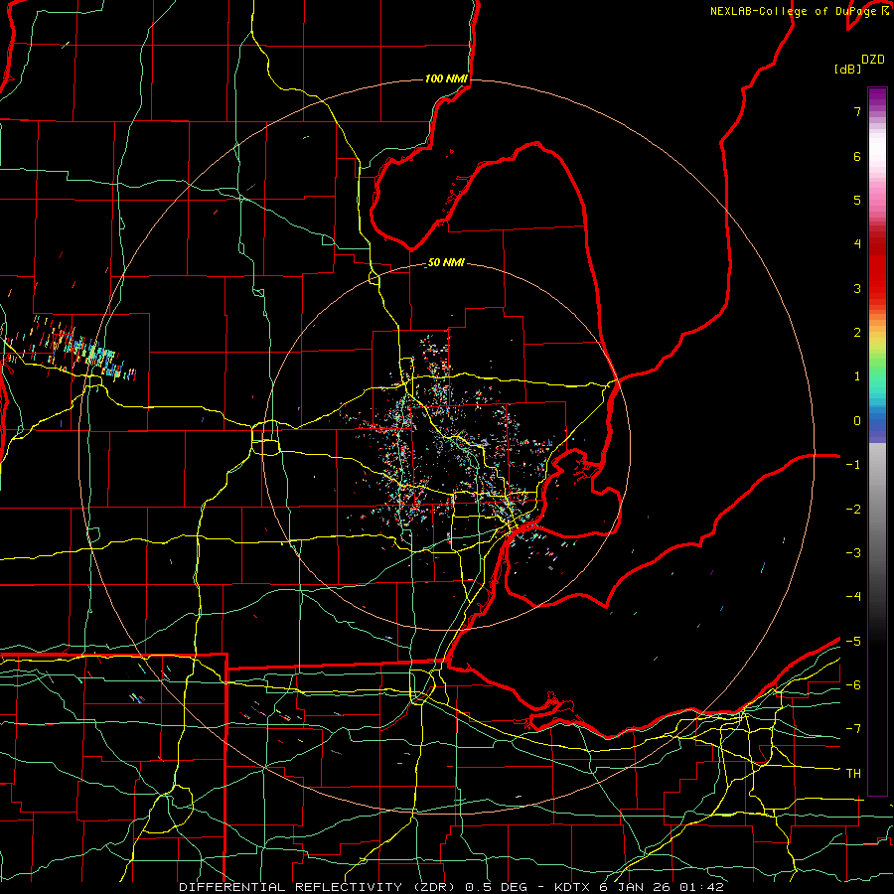894x894 pixels.
Task: Click the -1 value on the colorbar scale
Action: click(x=853, y=465)
